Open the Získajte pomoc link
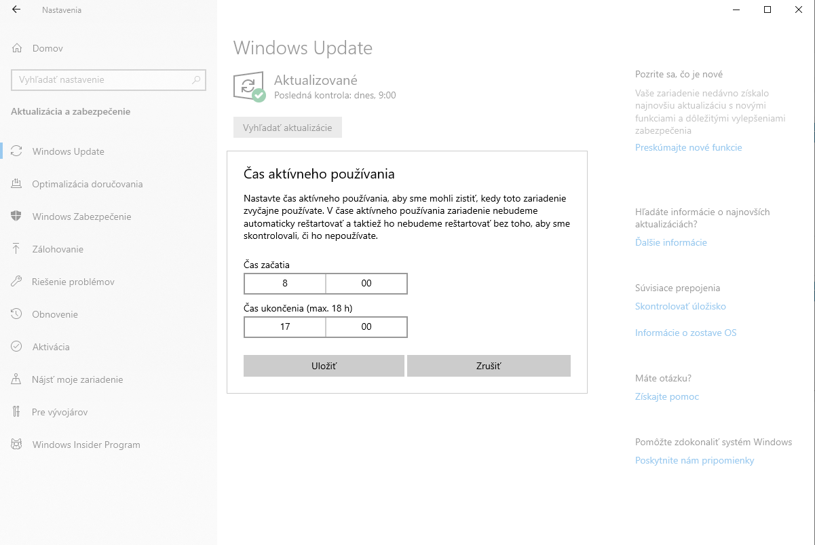The image size is (815, 545). [667, 396]
